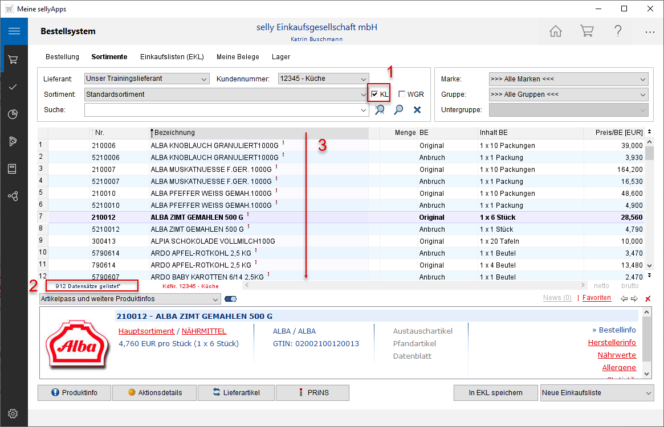The image size is (664, 427).
Task: Click the home icon in header
Action: [x=555, y=31]
